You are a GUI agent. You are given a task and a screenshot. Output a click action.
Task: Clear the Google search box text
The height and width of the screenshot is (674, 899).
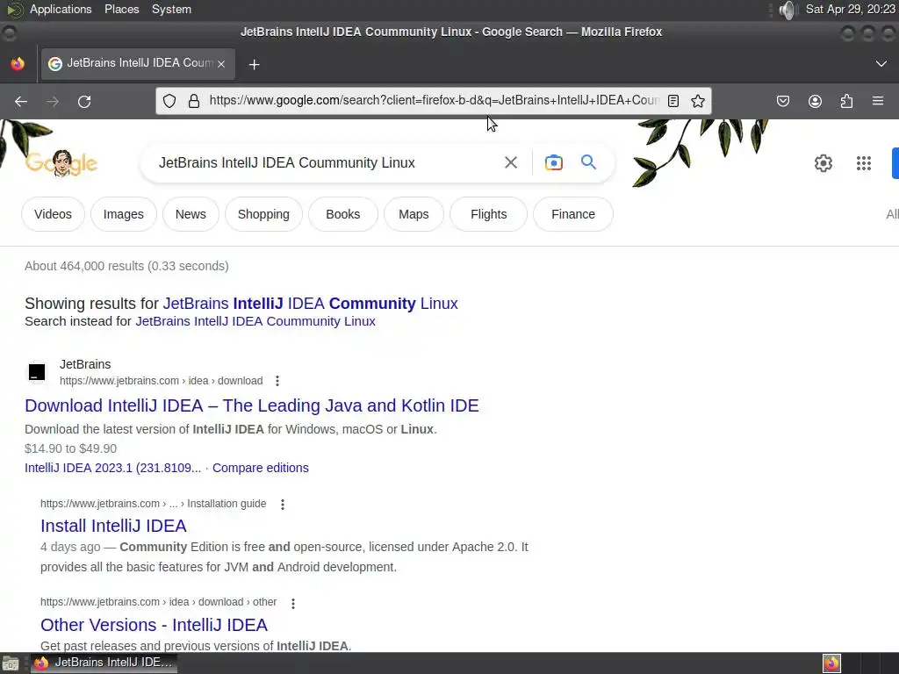(x=511, y=162)
